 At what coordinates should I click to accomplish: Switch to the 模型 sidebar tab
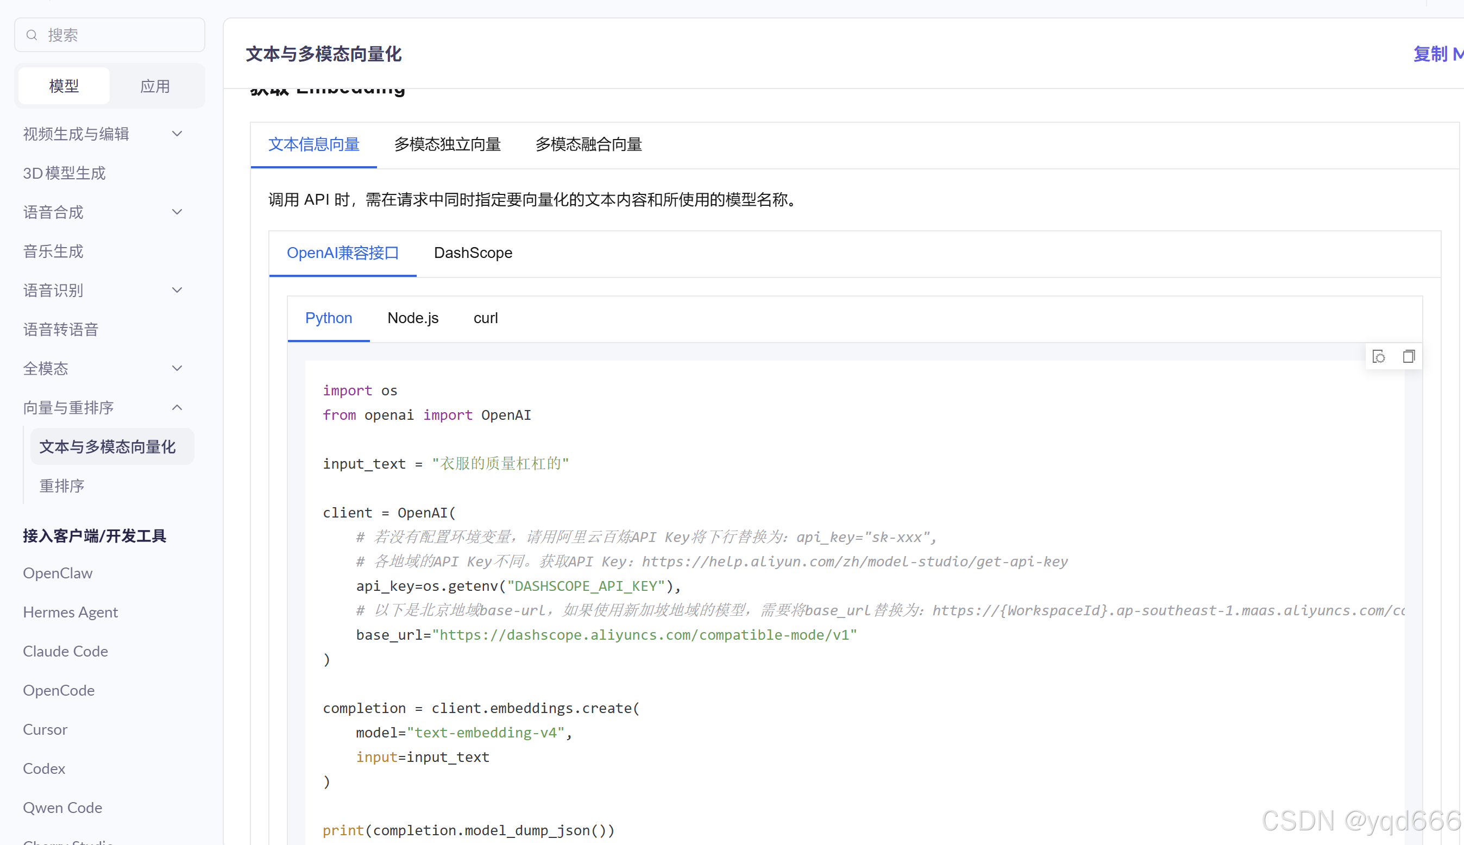click(64, 86)
